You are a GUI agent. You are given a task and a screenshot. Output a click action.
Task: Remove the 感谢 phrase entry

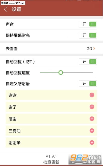pyautogui.click(x=92, y=119)
